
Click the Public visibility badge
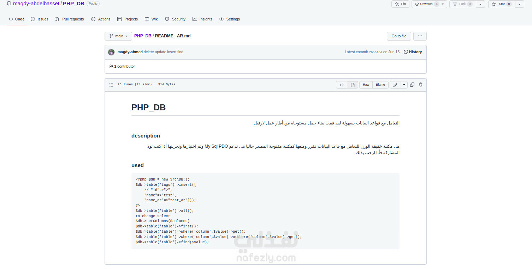pyautogui.click(x=93, y=4)
